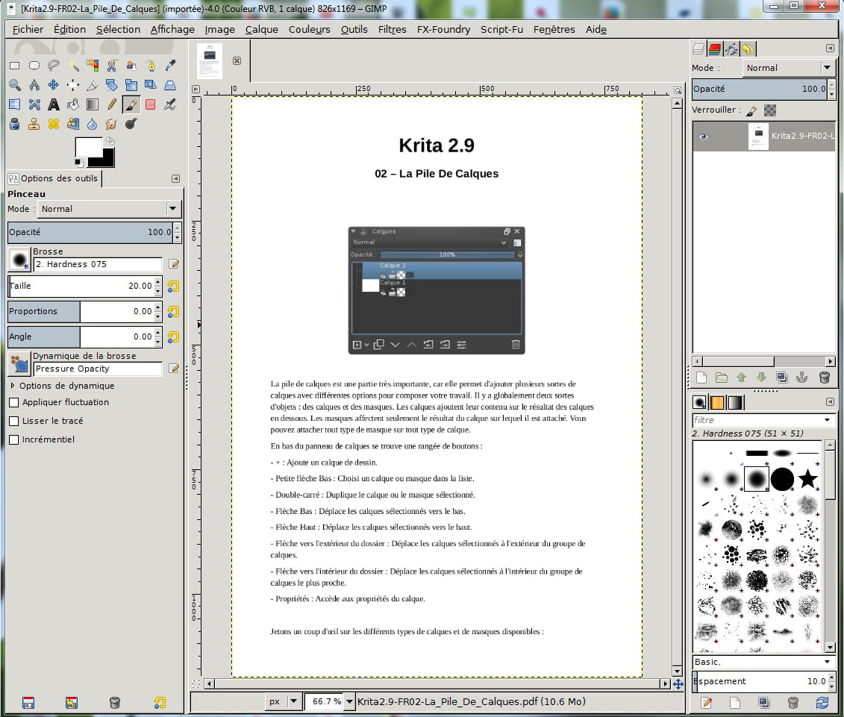Activate the Move tool

53,85
